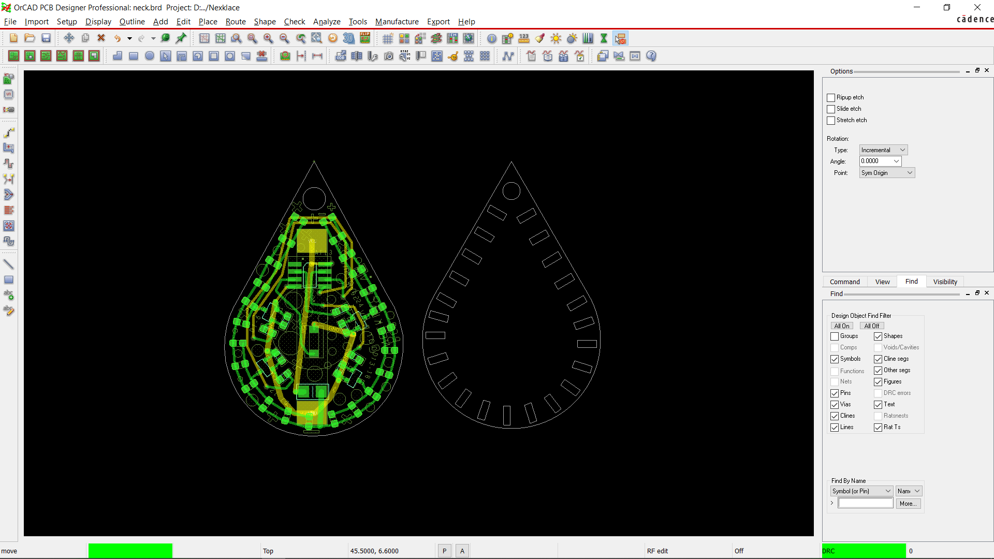This screenshot has height=559, width=994.
Task: Click the green status bar progress indicator
Action: 130,551
